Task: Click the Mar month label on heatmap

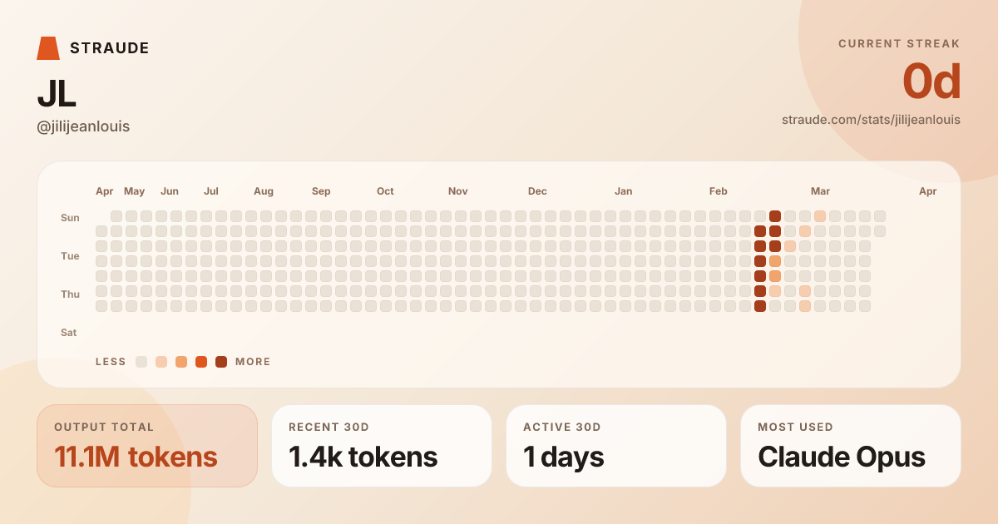Action: click(820, 191)
